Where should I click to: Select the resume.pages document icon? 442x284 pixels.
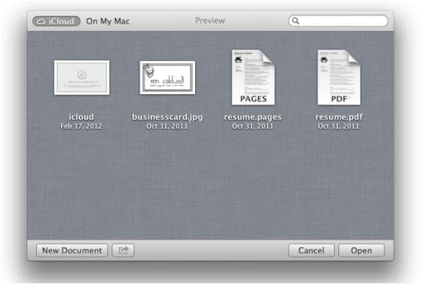253,78
